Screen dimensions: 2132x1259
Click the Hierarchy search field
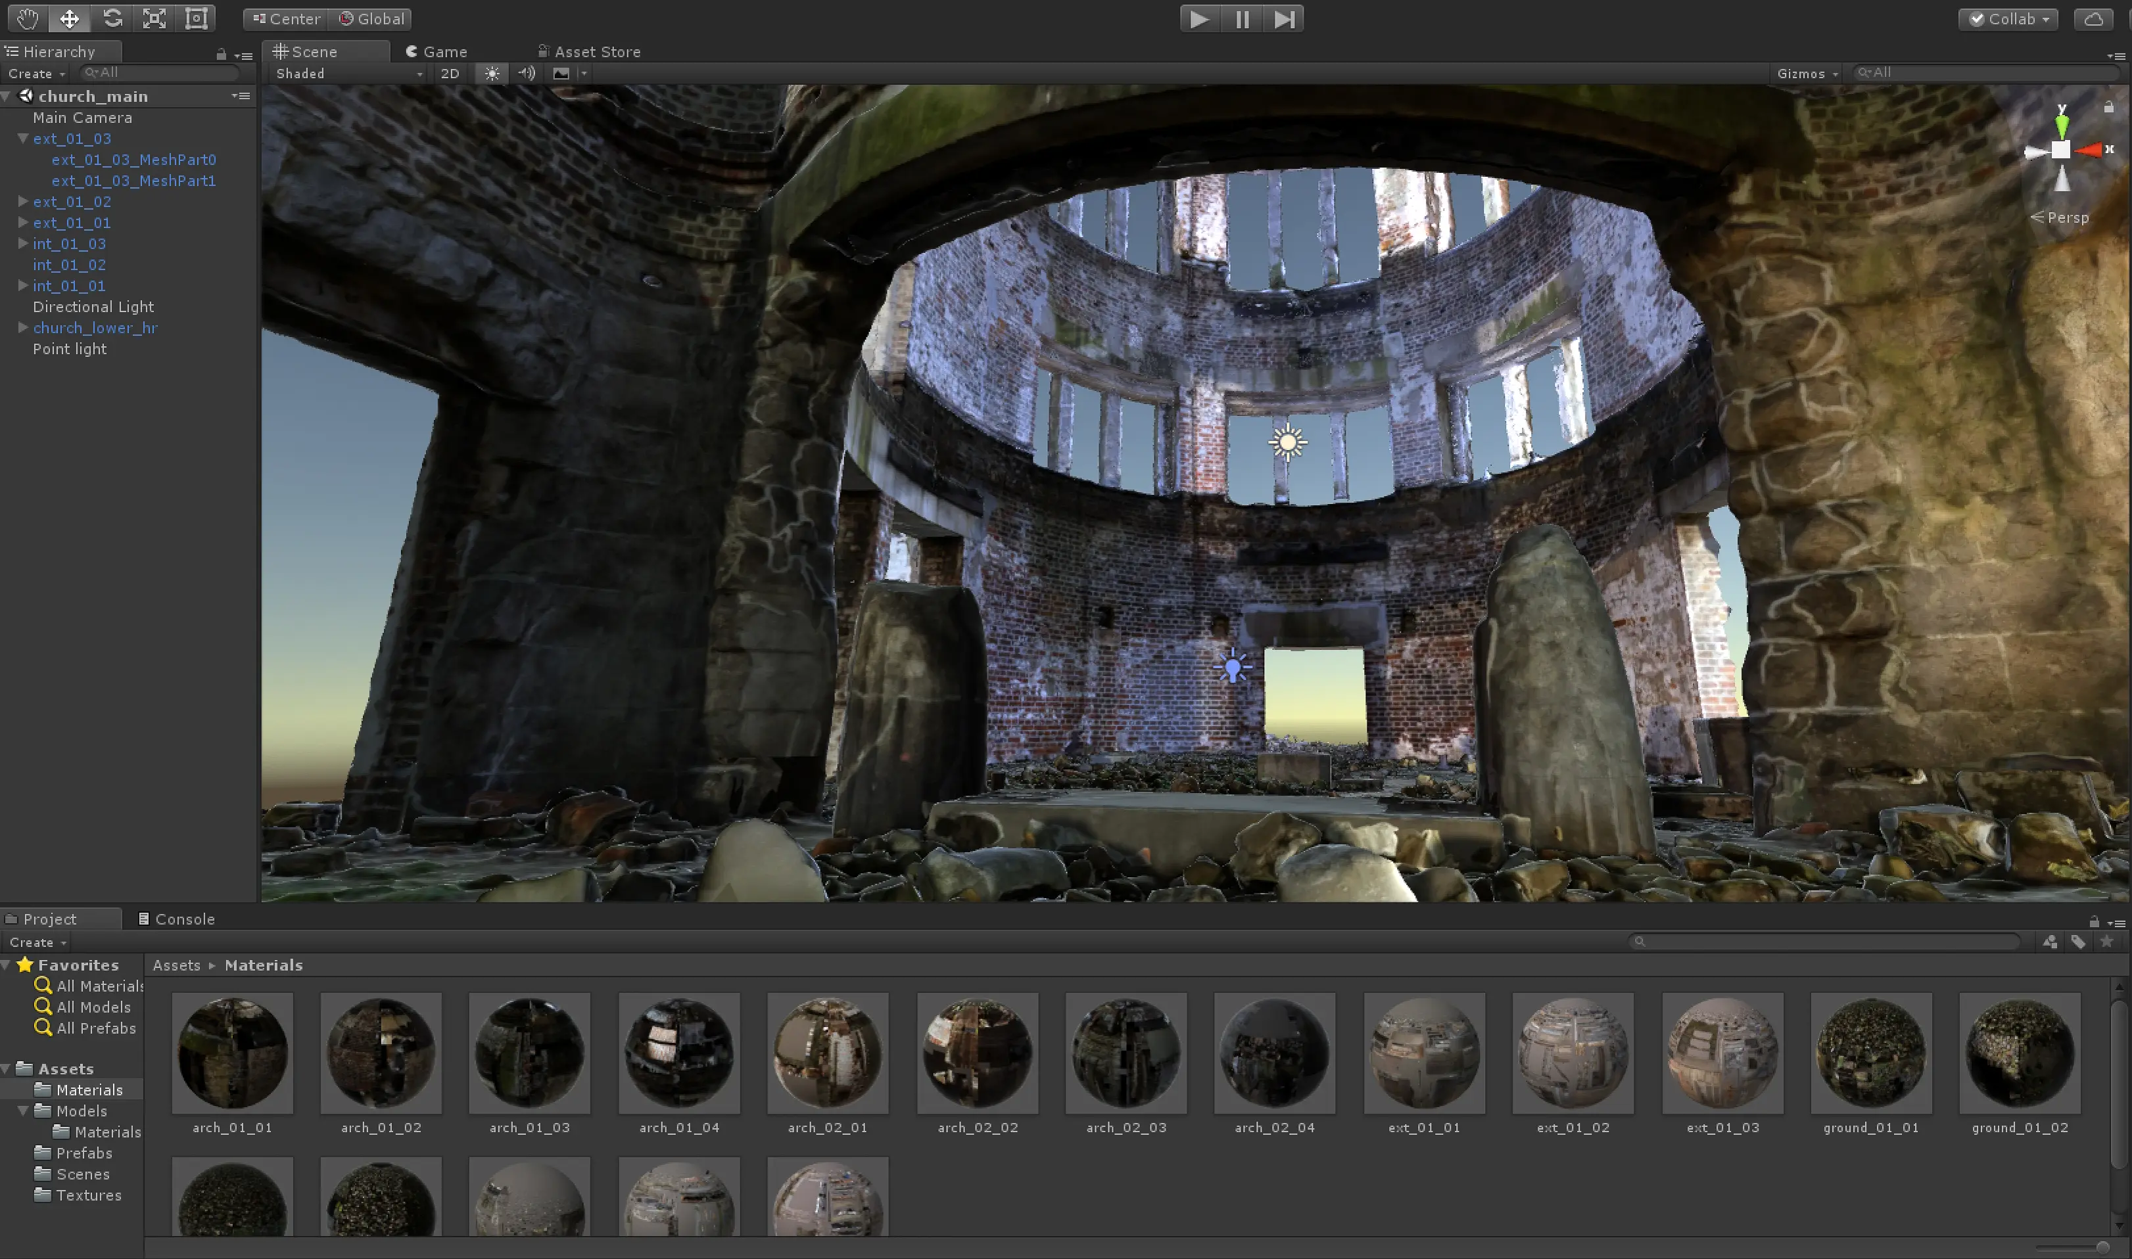160,73
